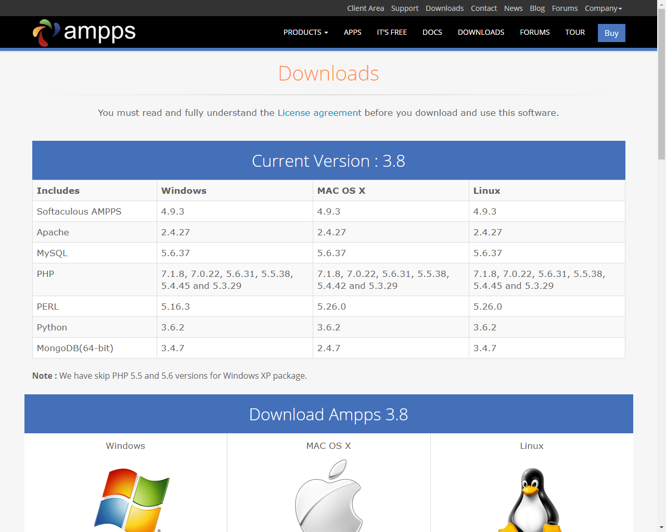Click the 'MySQL' row label
Viewport: 666px width, 532px height.
pyautogui.click(x=52, y=253)
